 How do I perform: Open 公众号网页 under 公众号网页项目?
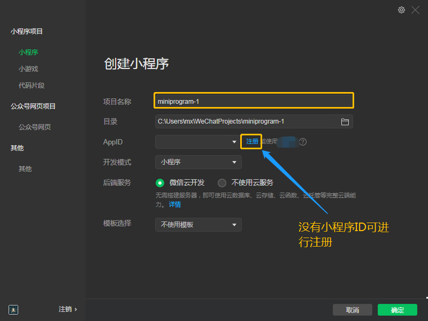(34, 127)
